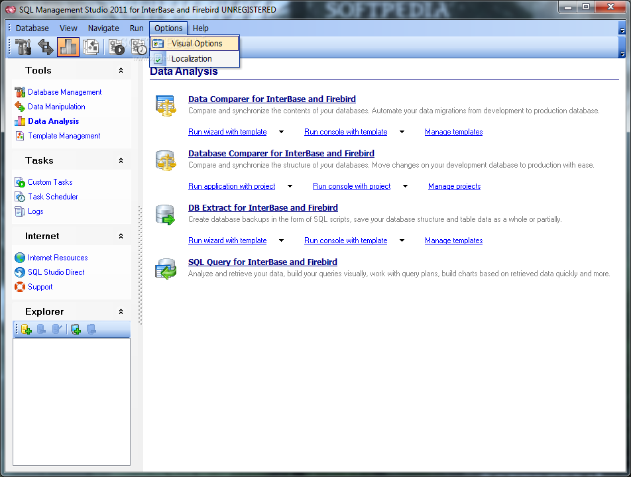The height and width of the screenshot is (477, 631).
Task: Open Database Comparer for InterBase and Firebird
Action: 281,153
